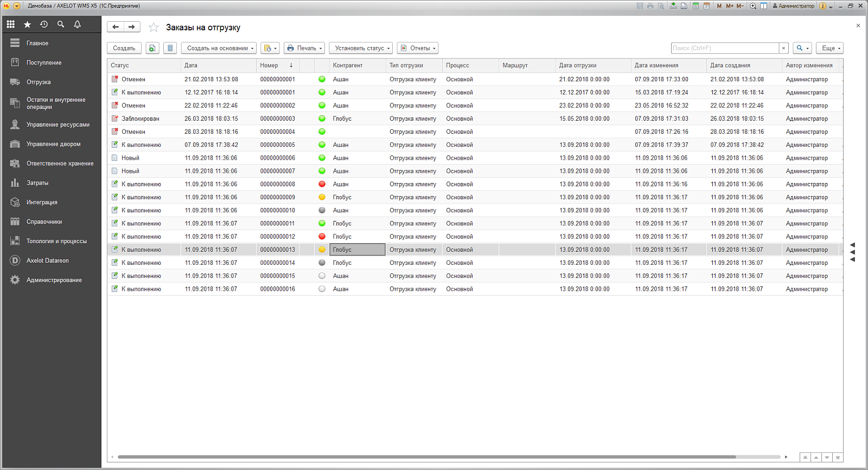
Task: Click Создать button
Action: [124, 48]
